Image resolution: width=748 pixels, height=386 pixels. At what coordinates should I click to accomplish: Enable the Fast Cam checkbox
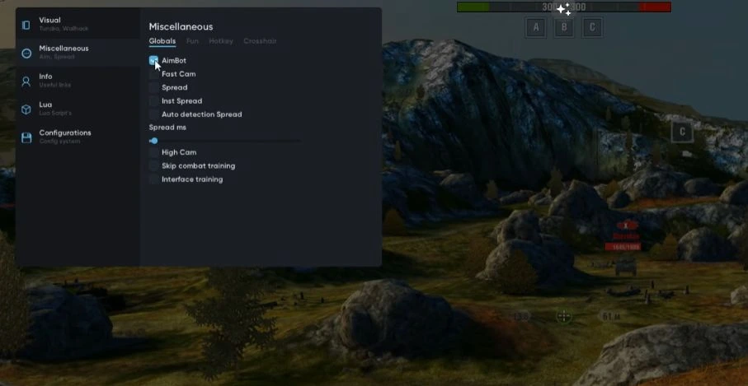click(153, 74)
